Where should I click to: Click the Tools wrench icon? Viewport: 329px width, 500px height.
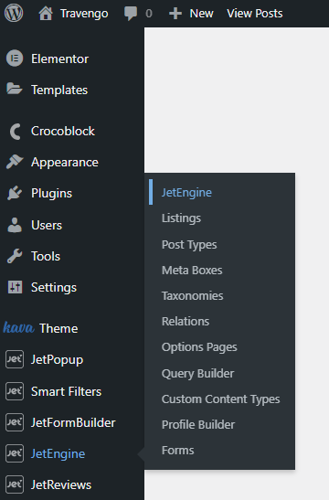(x=15, y=256)
